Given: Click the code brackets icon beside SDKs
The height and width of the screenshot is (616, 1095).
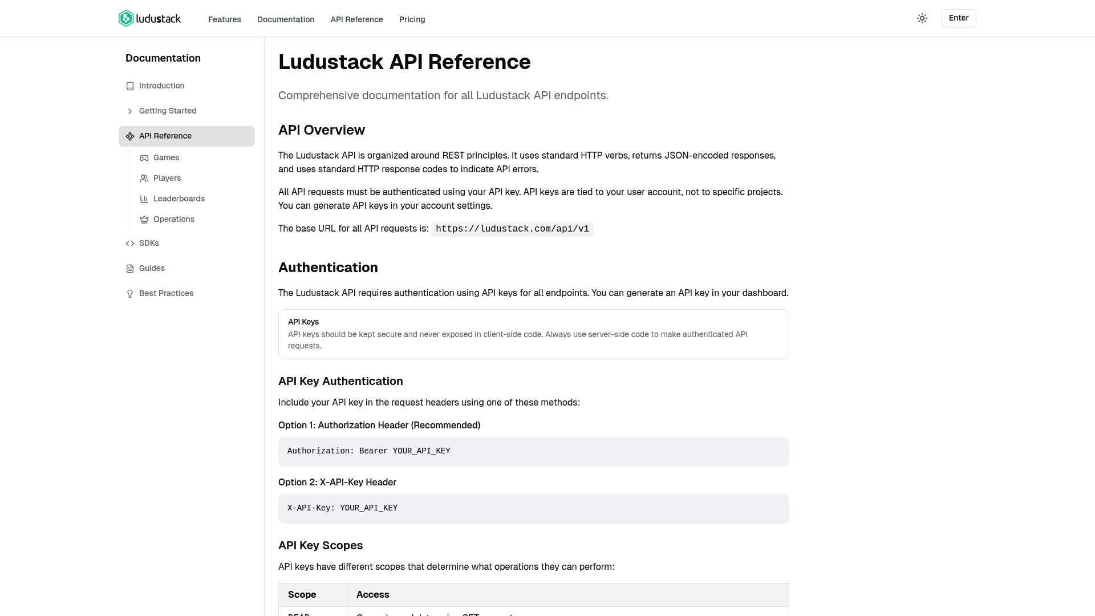Looking at the screenshot, I should click(130, 243).
